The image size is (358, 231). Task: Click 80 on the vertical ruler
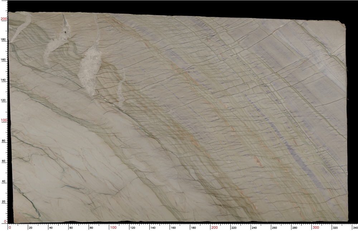pyautogui.click(x=4, y=141)
